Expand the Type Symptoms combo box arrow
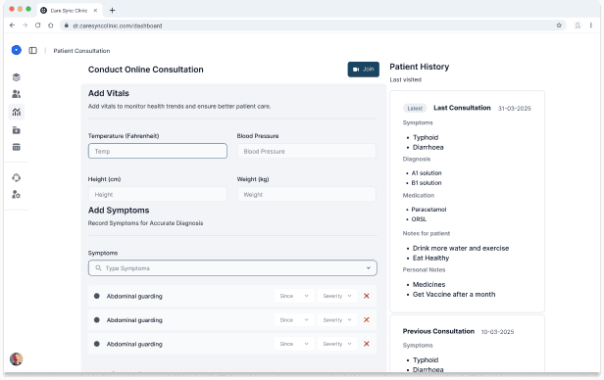 (x=369, y=268)
